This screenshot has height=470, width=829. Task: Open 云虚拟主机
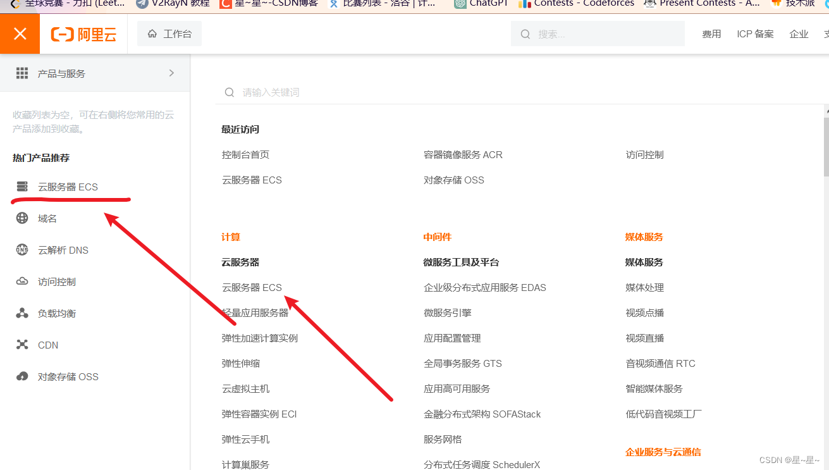(245, 388)
